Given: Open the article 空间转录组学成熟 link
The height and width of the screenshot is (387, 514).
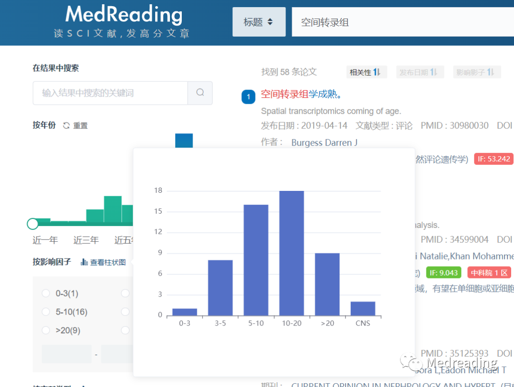Looking at the screenshot, I should click(300, 94).
